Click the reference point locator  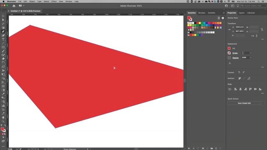tap(229, 30)
